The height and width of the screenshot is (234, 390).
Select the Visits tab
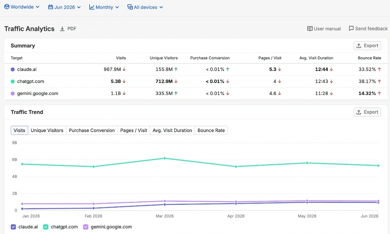click(x=19, y=130)
